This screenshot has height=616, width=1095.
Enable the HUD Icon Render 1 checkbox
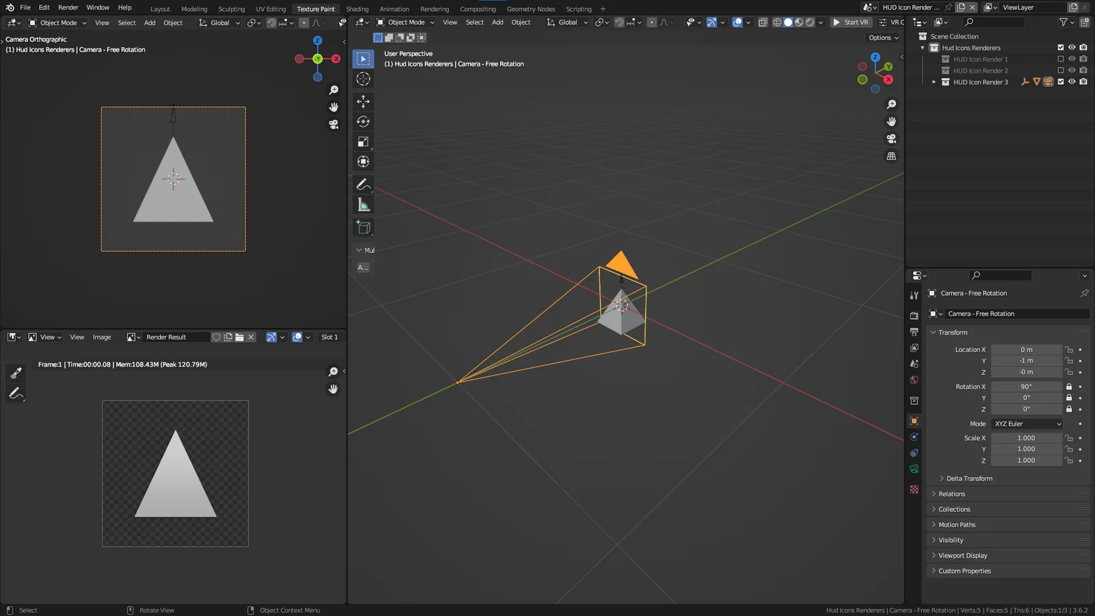[1061, 60]
